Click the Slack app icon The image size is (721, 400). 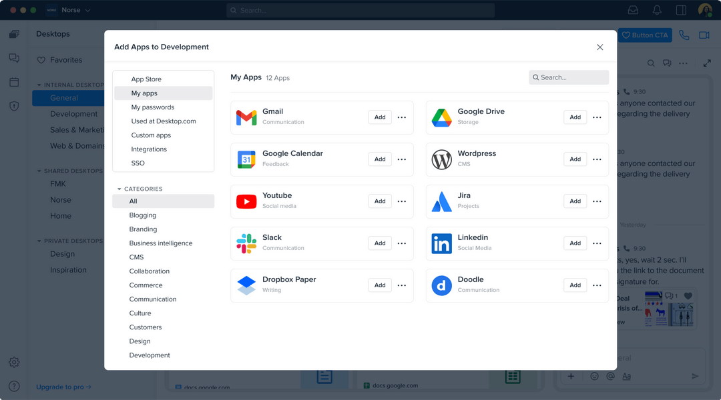point(246,243)
